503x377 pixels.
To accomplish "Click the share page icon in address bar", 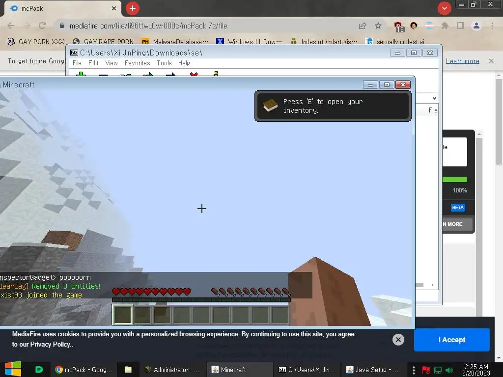I will point(363,26).
